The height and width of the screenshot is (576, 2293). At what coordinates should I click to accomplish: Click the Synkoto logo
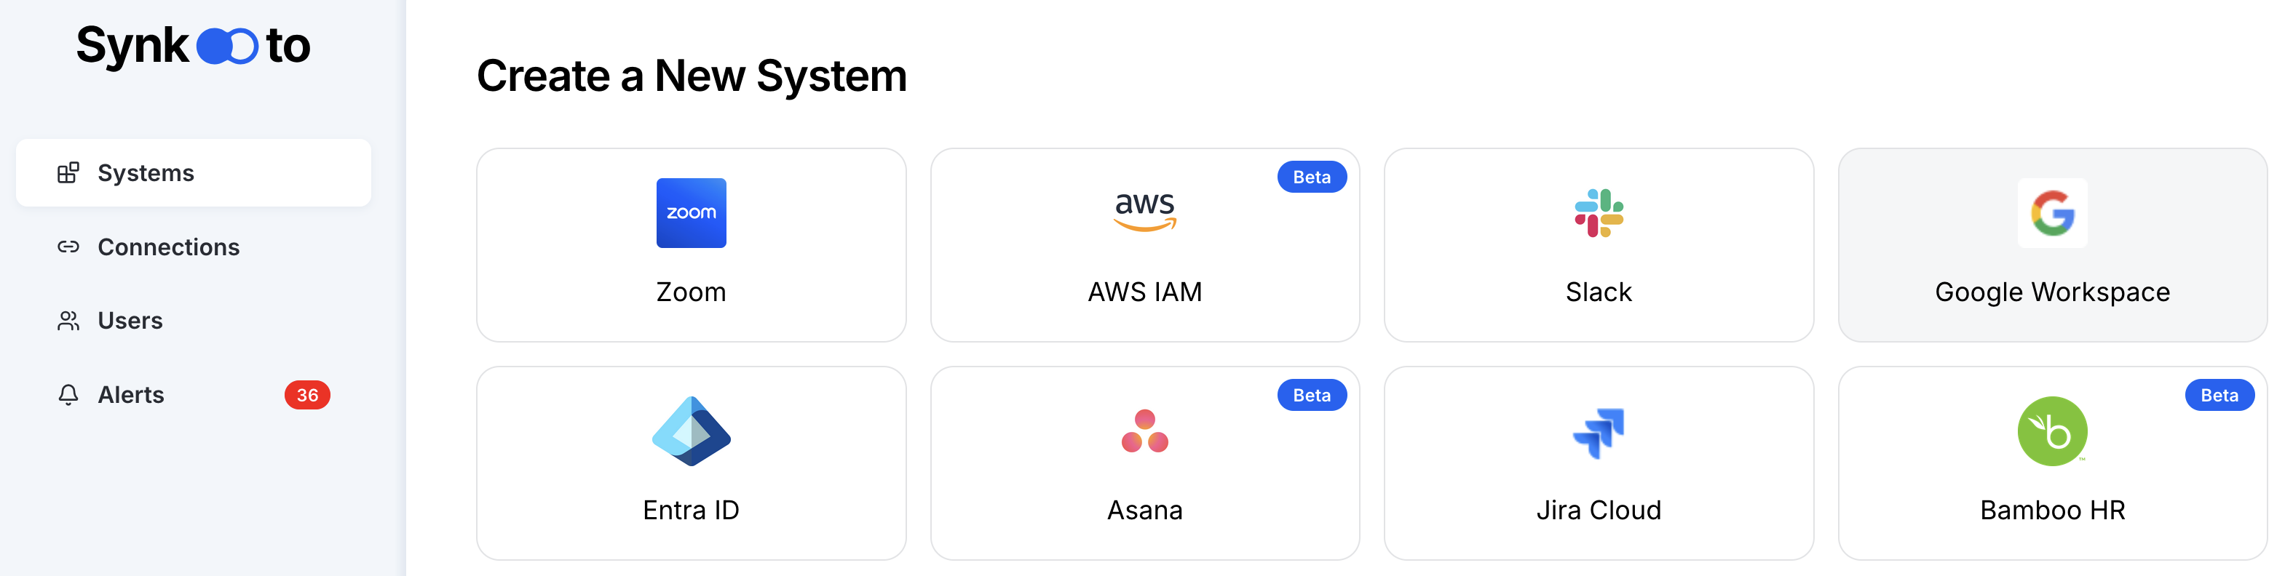pos(193,47)
